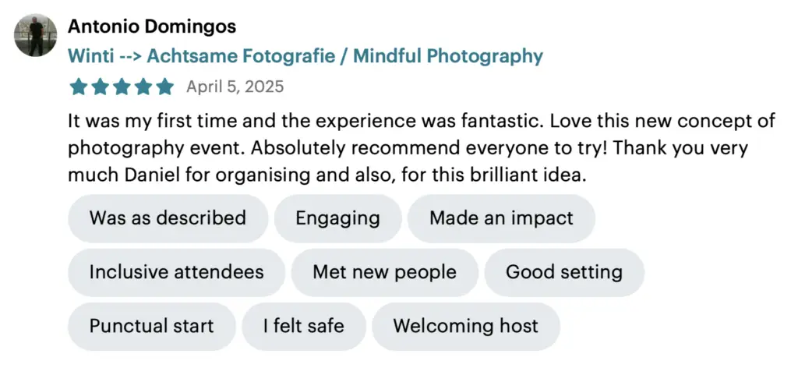The image size is (798, 368).
Task: Click the April 5, 2025 review date
Action: (x=235, y=87)
